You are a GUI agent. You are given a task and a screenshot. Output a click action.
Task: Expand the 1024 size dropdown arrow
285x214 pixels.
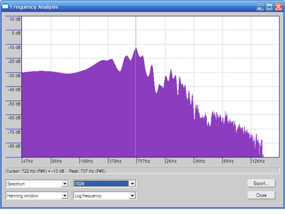point(132,183)
